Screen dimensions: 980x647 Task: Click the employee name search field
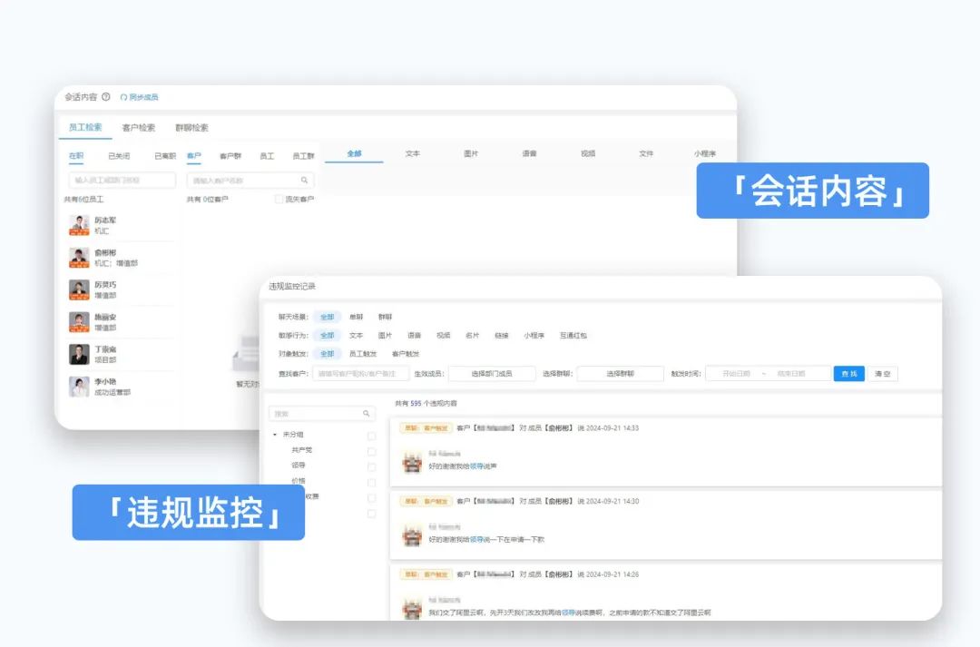[122, 180]
